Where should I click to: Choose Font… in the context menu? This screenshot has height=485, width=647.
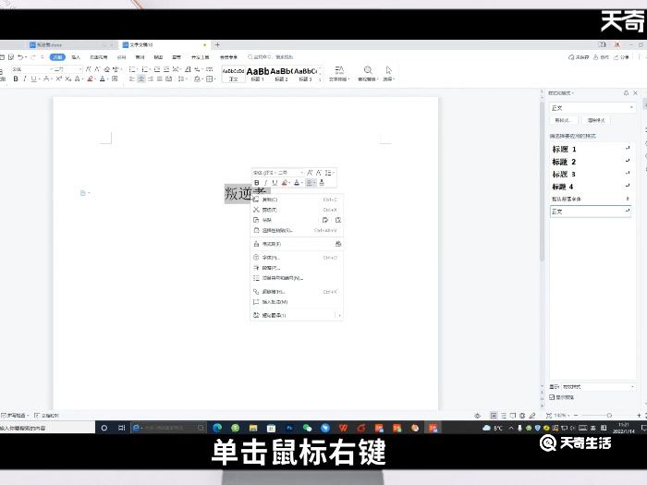[x=297, y=258]
